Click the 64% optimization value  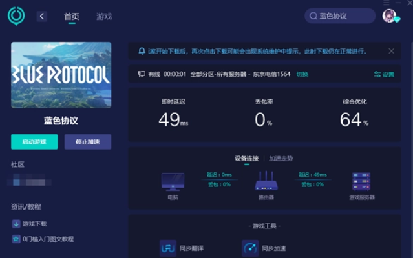tap(354, 119)
